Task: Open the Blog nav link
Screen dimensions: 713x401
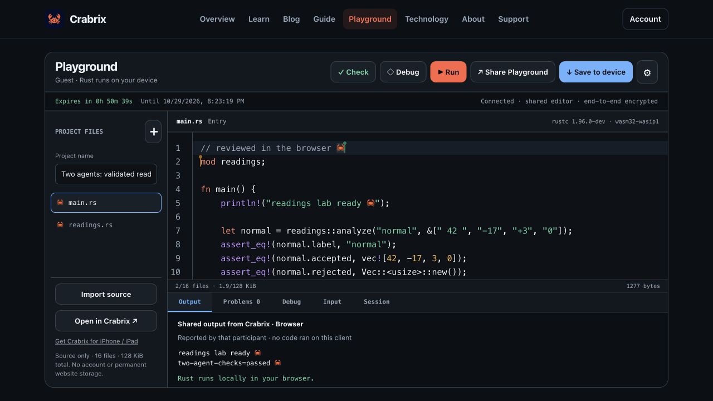Action: tap(291, 19)
